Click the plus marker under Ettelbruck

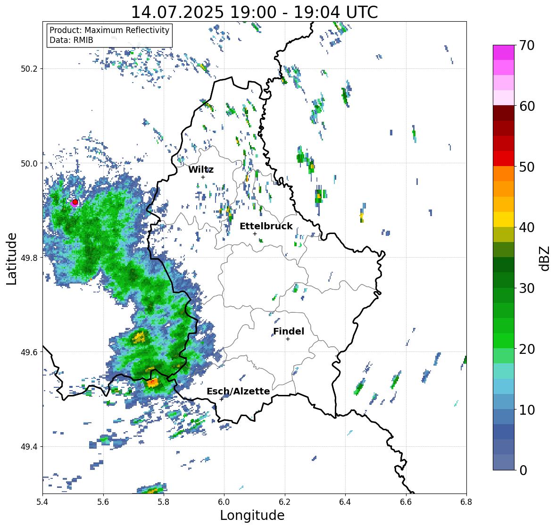point(255,234)
